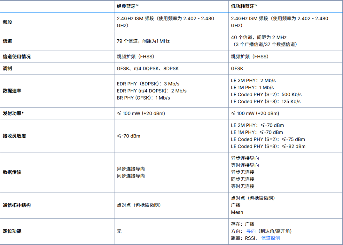Open the 寻向 direction finding link
Image resolution: width=343 pixels, height=245 pixels.
click(x=251, y=231)
